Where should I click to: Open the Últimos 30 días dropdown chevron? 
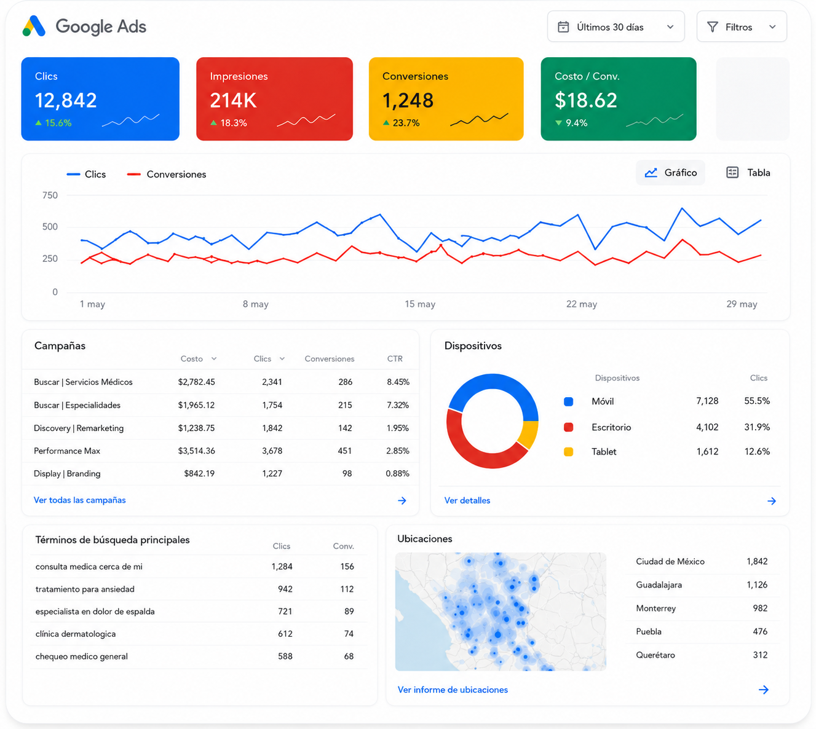point(670,27)
